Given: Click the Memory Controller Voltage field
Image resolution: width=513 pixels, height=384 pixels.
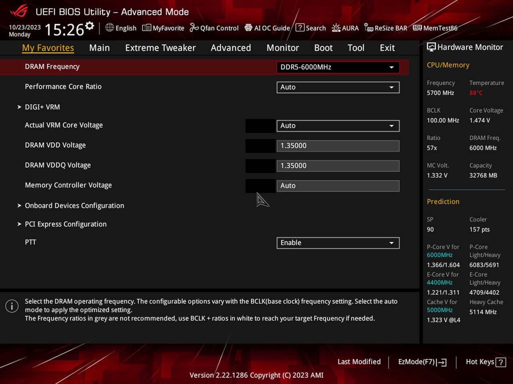Looking at the screenshot, I should click(338, 186).
